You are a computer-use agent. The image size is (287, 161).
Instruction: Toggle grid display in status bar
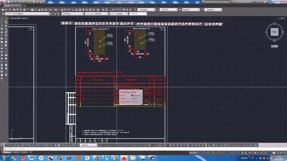(x=200, y=153)
